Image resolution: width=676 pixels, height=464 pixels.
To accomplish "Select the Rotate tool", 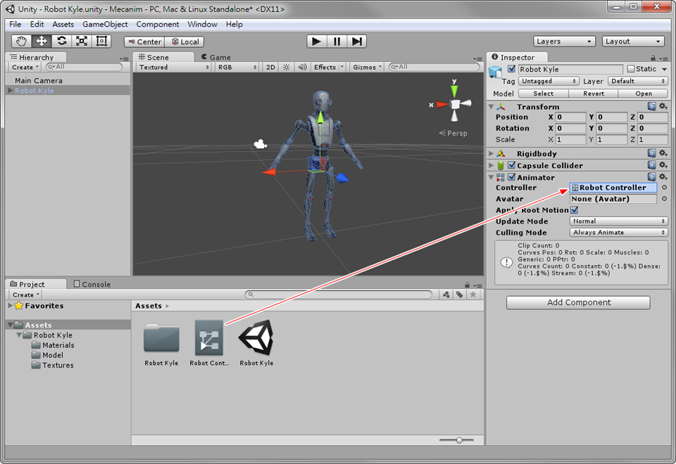I will (62, 41).
